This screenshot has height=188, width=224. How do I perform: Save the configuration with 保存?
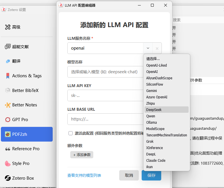(x=151, y=175)
